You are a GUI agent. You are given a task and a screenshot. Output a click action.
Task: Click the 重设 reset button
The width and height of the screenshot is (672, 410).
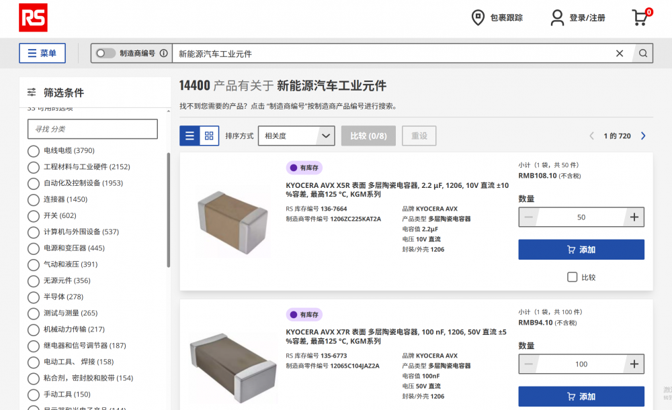tap(419, 136)
